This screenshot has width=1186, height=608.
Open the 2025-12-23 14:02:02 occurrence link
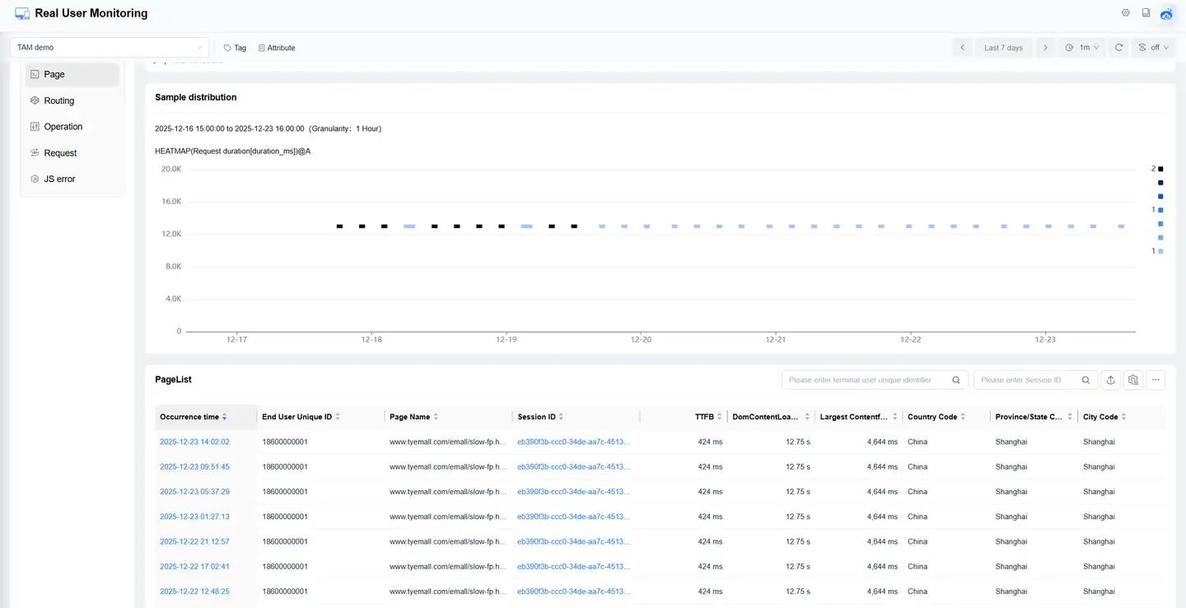point(194,442)
